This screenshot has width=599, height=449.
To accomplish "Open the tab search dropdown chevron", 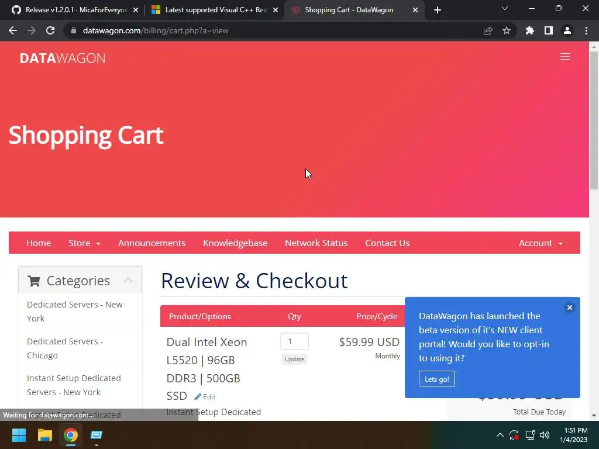I will (x=505, y=8).
